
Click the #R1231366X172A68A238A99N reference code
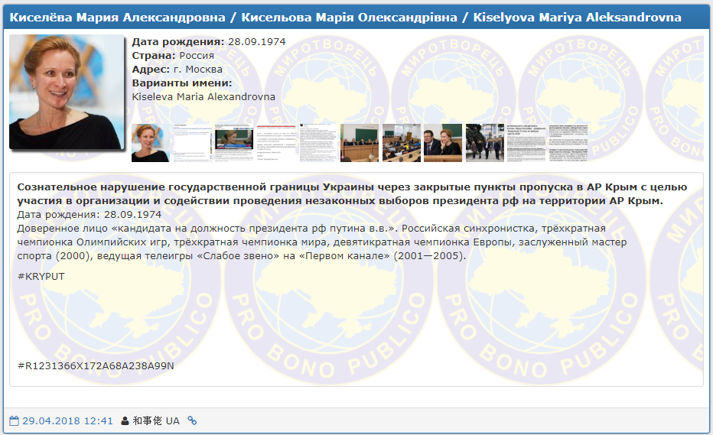pos(96,365)
